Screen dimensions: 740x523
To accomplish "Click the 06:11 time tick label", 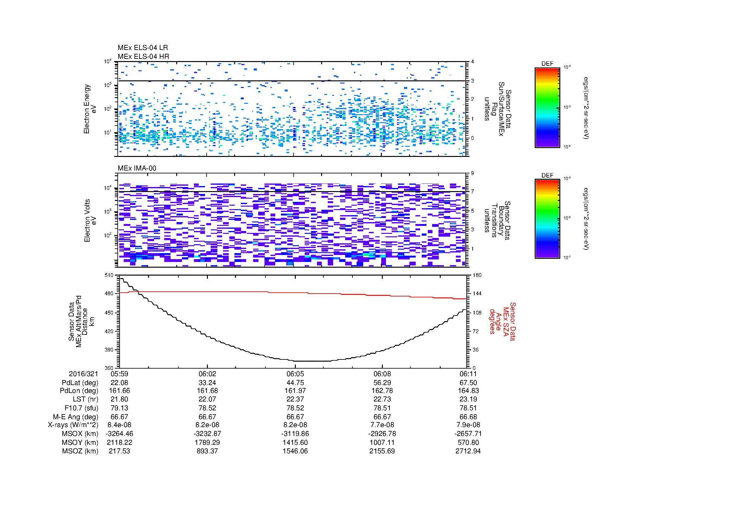I will point(468,374).
